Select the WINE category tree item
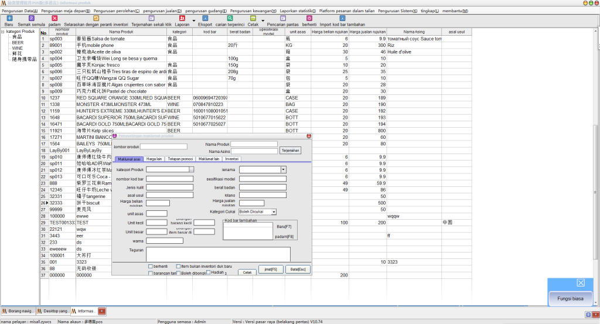Screen dimensions: 600x324 (18, 48)
